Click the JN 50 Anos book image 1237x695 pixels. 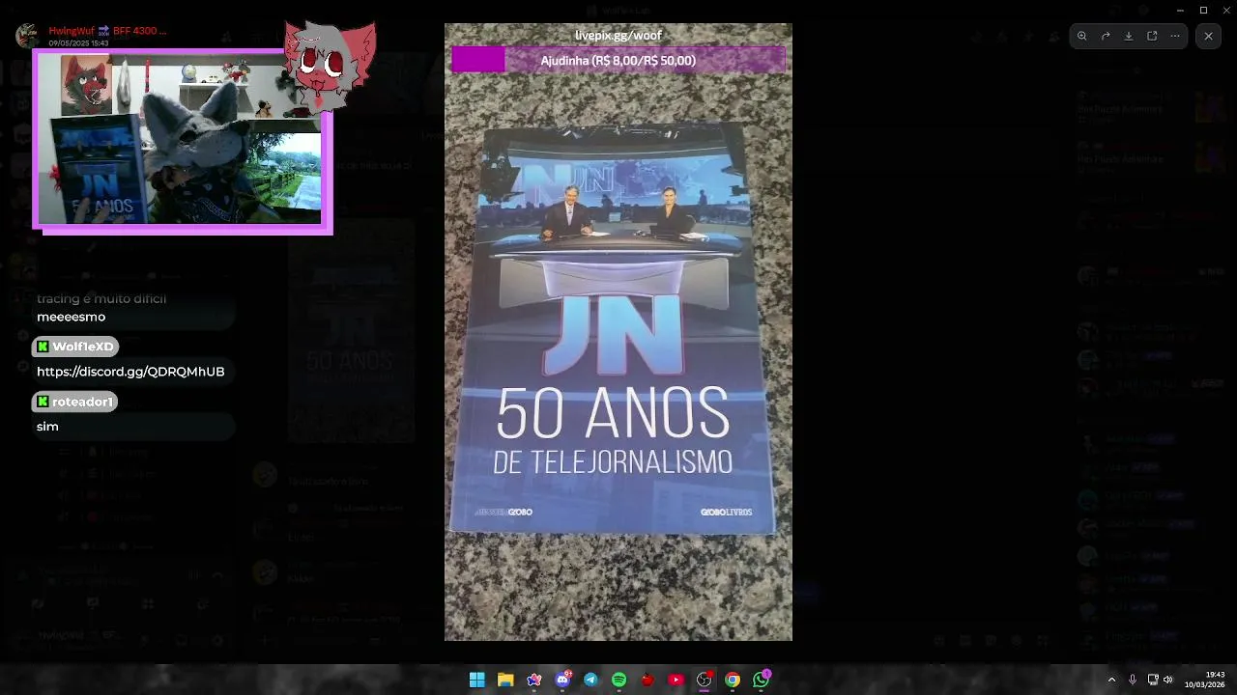(x=618, y=332)
